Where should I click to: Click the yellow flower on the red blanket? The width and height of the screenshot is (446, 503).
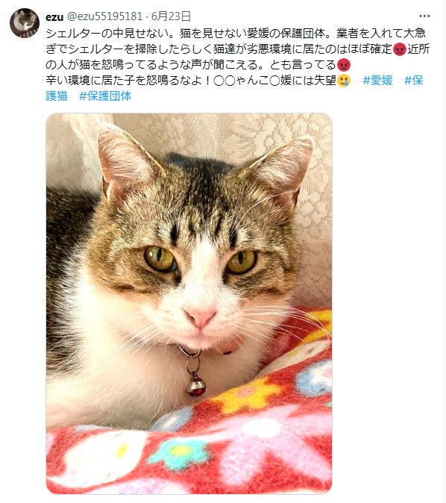pyautogui.click(x=248, y=393)
